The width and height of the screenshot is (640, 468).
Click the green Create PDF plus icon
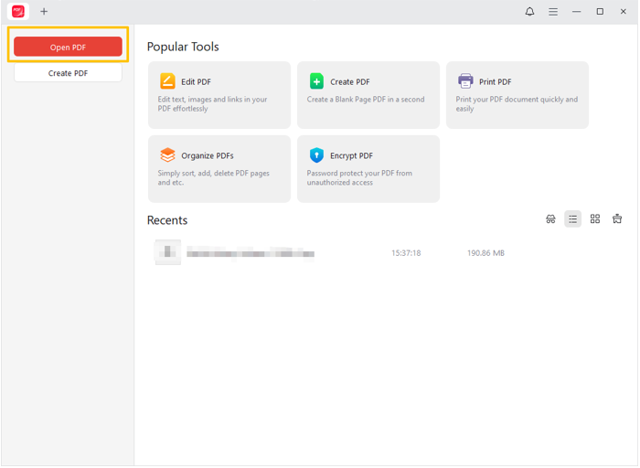click(316, 81)
